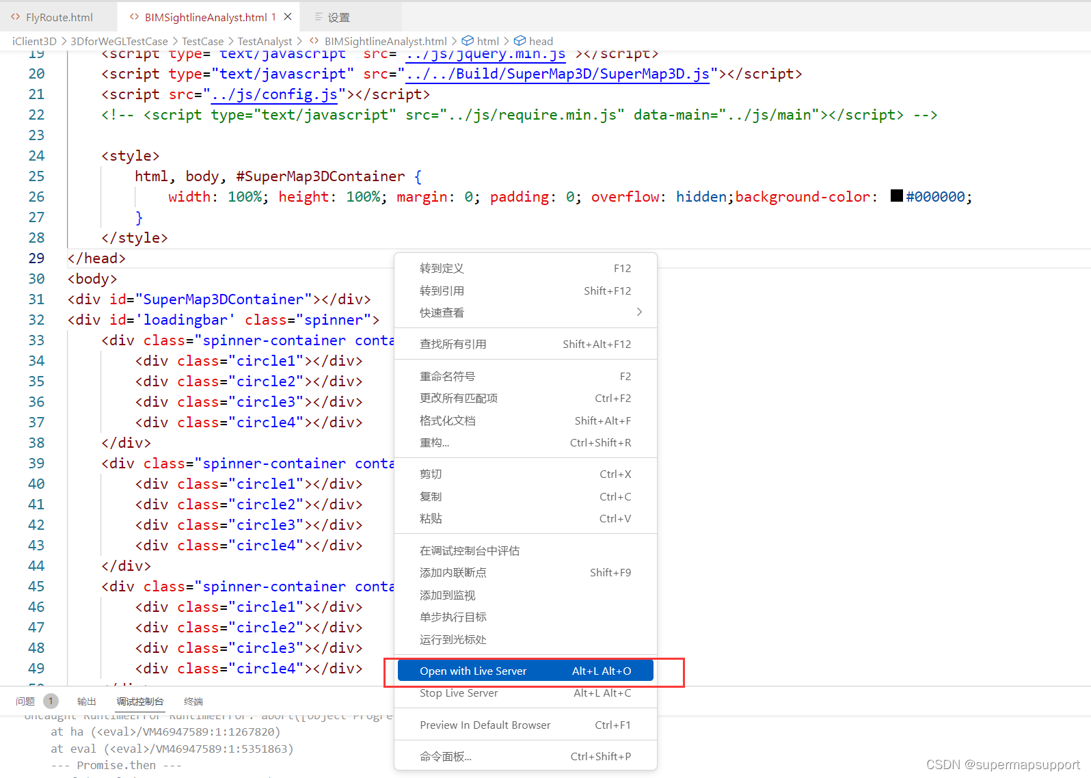This screenshot has width=1091, height=778.
Task: Switch to the 调试控制台 debug console tab
Action: coord(140,701)
